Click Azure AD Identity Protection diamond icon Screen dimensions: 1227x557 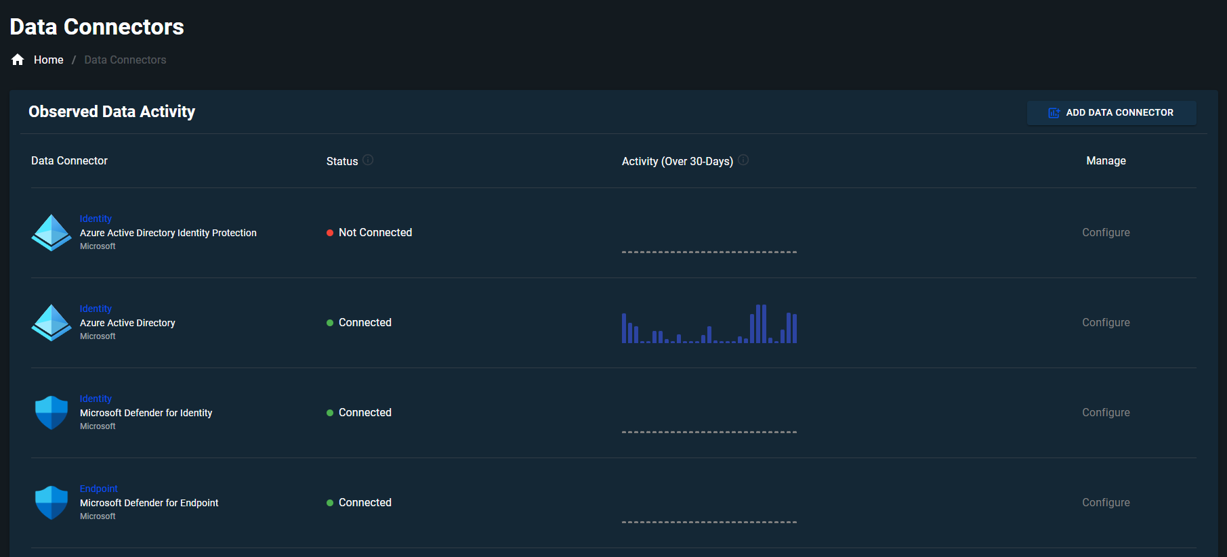[x=51, y=232]
